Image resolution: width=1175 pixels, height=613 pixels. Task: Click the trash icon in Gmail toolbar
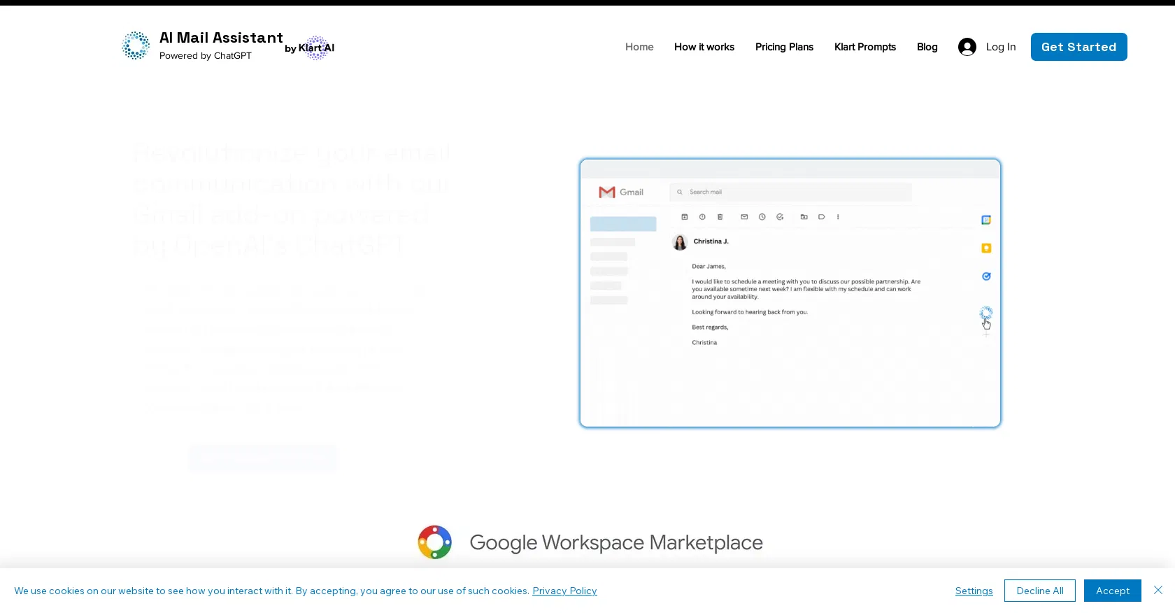click(x=720, y=217)
